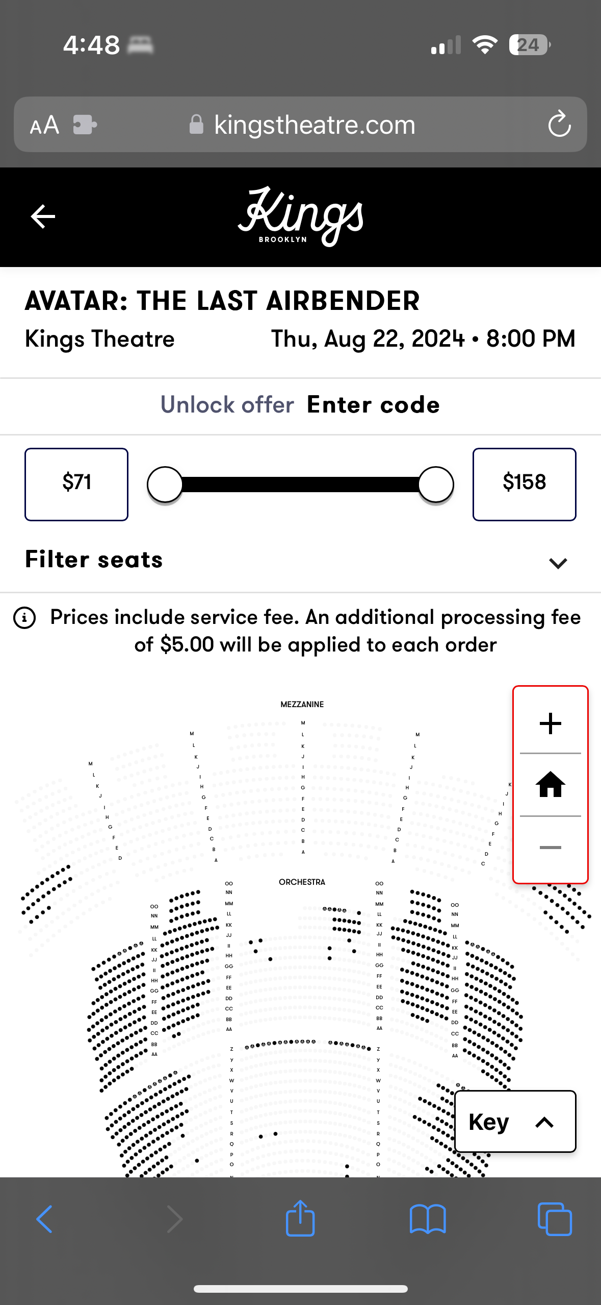The height and width of the screenshot is (1305, 601).
Task: Reload the page in Safari
Action: (x=559, y=124)
